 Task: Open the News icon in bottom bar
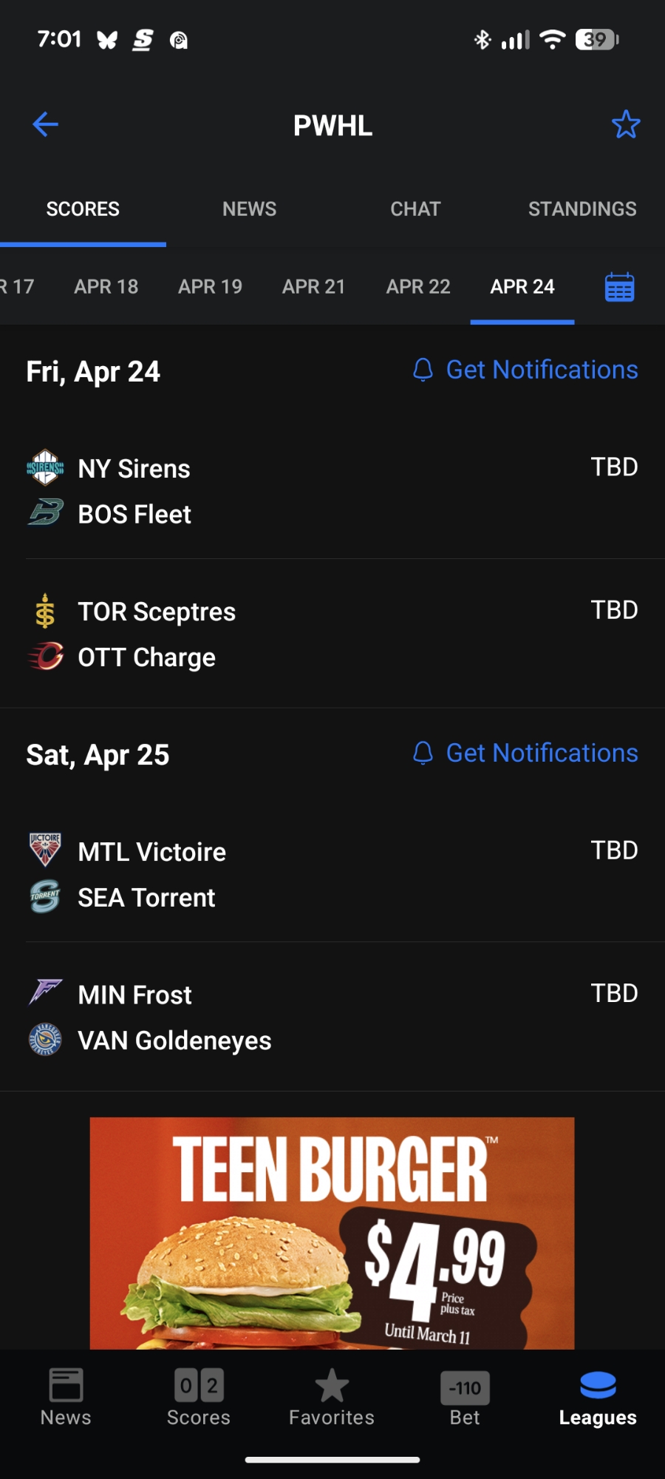(x=66, y=1386)
